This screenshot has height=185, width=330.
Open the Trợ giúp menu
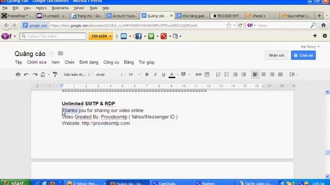point(146,62)
